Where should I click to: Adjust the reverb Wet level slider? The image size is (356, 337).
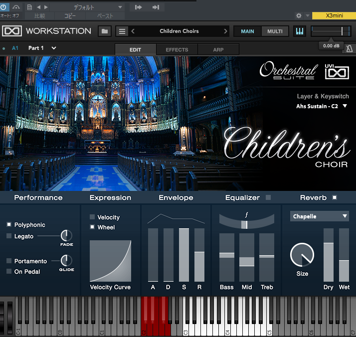pyautogui.click(x=344, y=255)
